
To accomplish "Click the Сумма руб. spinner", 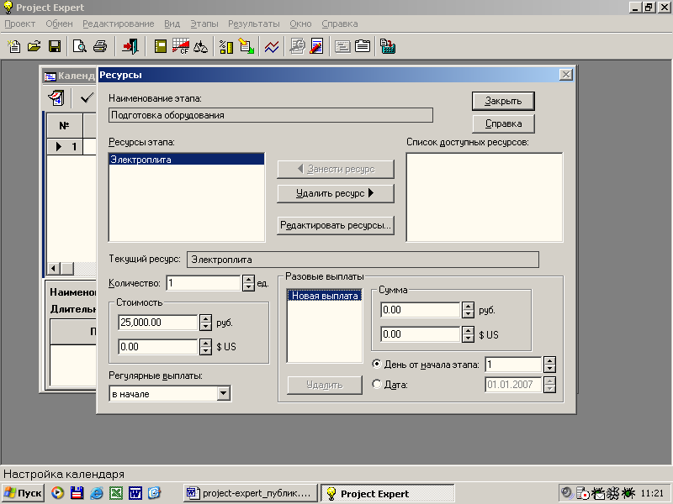I will point(469,310).
